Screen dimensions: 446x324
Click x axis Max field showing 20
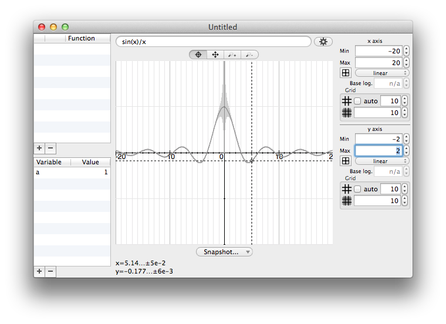(379, 63)
